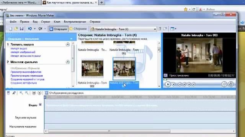Viewport: 245px width, 137px height.
Task: Select the Natalie Imbruglia - Torn 003 thumbnail
Action: point(92,68)
